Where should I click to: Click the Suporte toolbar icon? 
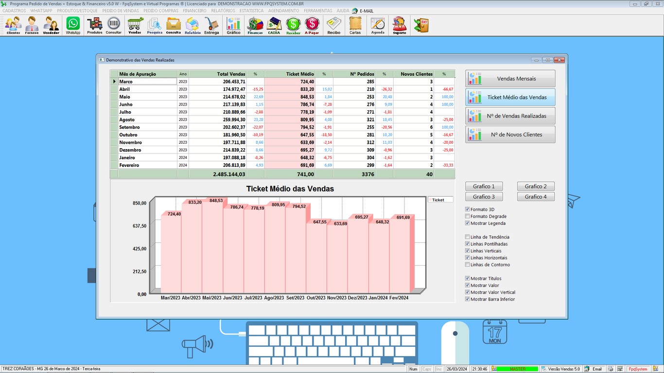click(x=400, y=25)
